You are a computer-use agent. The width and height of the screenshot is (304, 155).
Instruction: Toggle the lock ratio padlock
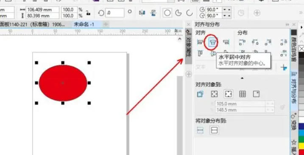point(88,13)
